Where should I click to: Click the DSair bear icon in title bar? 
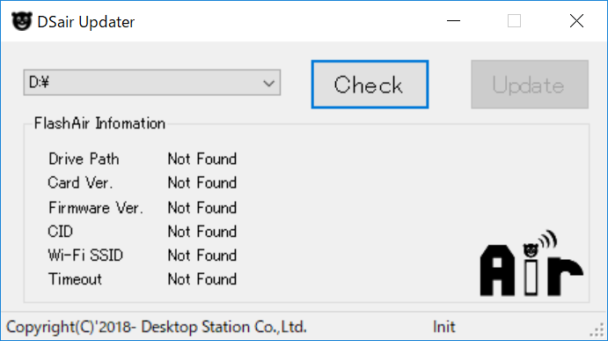pos(21,21)
